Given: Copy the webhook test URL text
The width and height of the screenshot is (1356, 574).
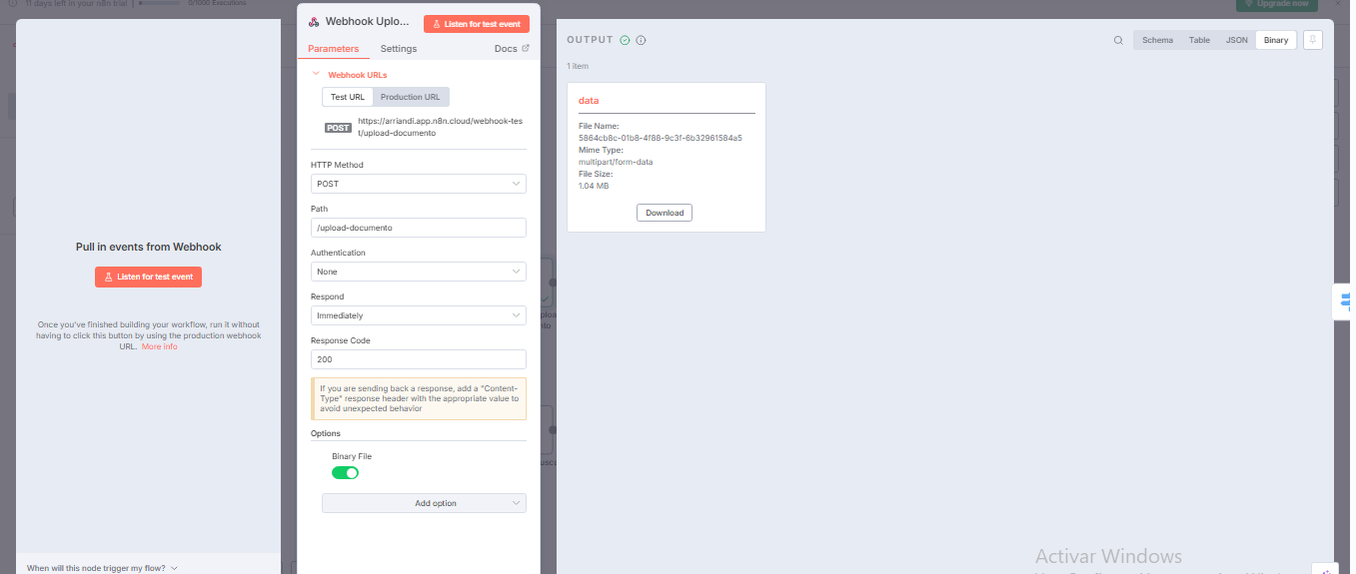Looking at the screenshot, I should (441, 127).
